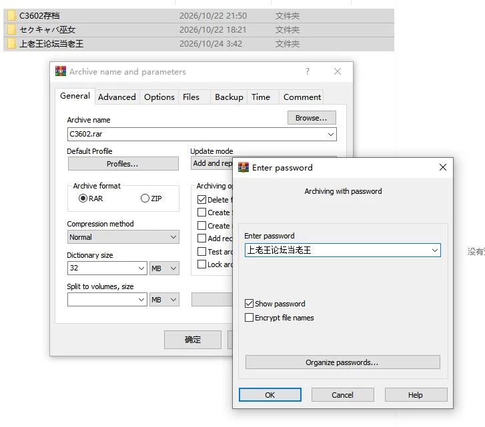The width and height of the screenshot is (485, 427).
Task: Click 文件夹 type cell of C3602存档 row
Action: [288, 16]
